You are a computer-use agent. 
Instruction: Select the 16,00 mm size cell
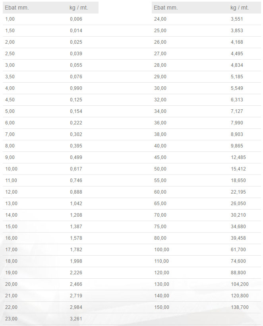tap(11, 238)
